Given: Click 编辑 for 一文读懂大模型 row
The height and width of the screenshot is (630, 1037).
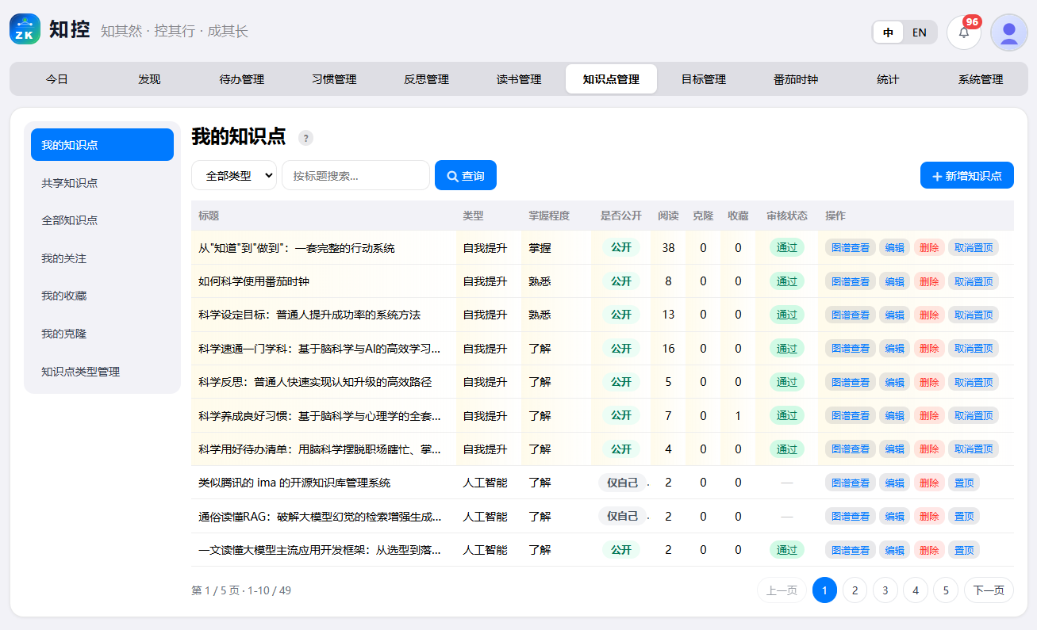Looking at the screenshot, I should click(894, 550).
